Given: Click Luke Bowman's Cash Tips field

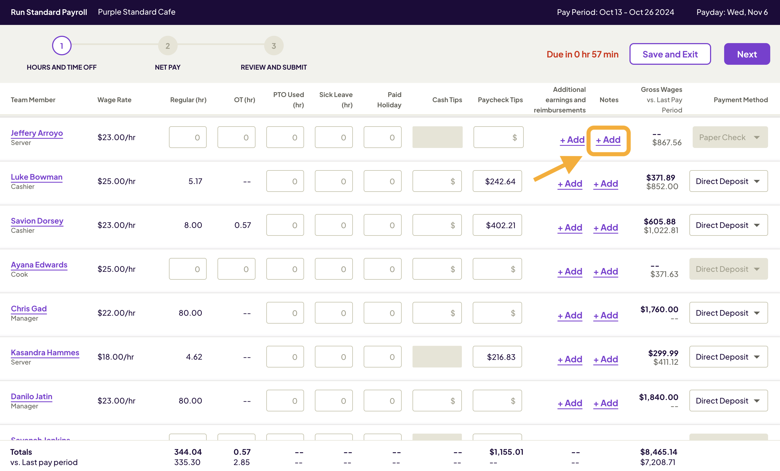Looking at the screenshot, I should coord(437,181).
